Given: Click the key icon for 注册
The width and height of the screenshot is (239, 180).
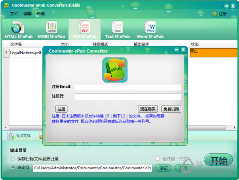Looking at the screenshot, I should (x=215, y=14).
